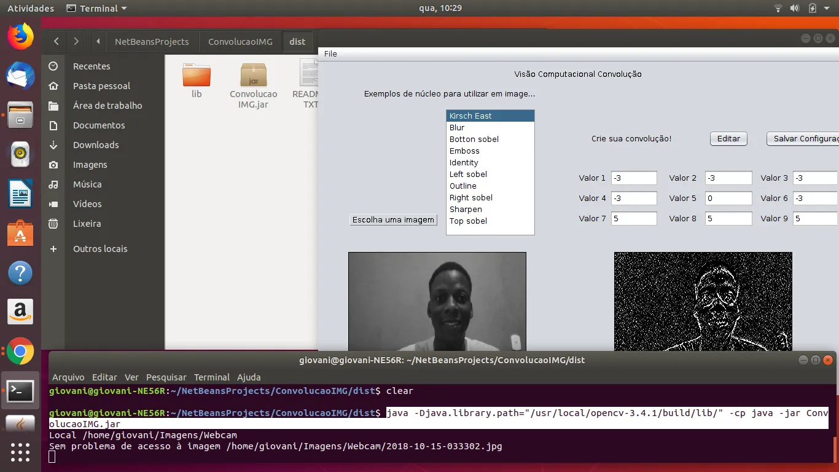The height and width of the screenshot is (472, 839).
Task: Focus the Valor 5 input field
Action: [x=728, y=199]
